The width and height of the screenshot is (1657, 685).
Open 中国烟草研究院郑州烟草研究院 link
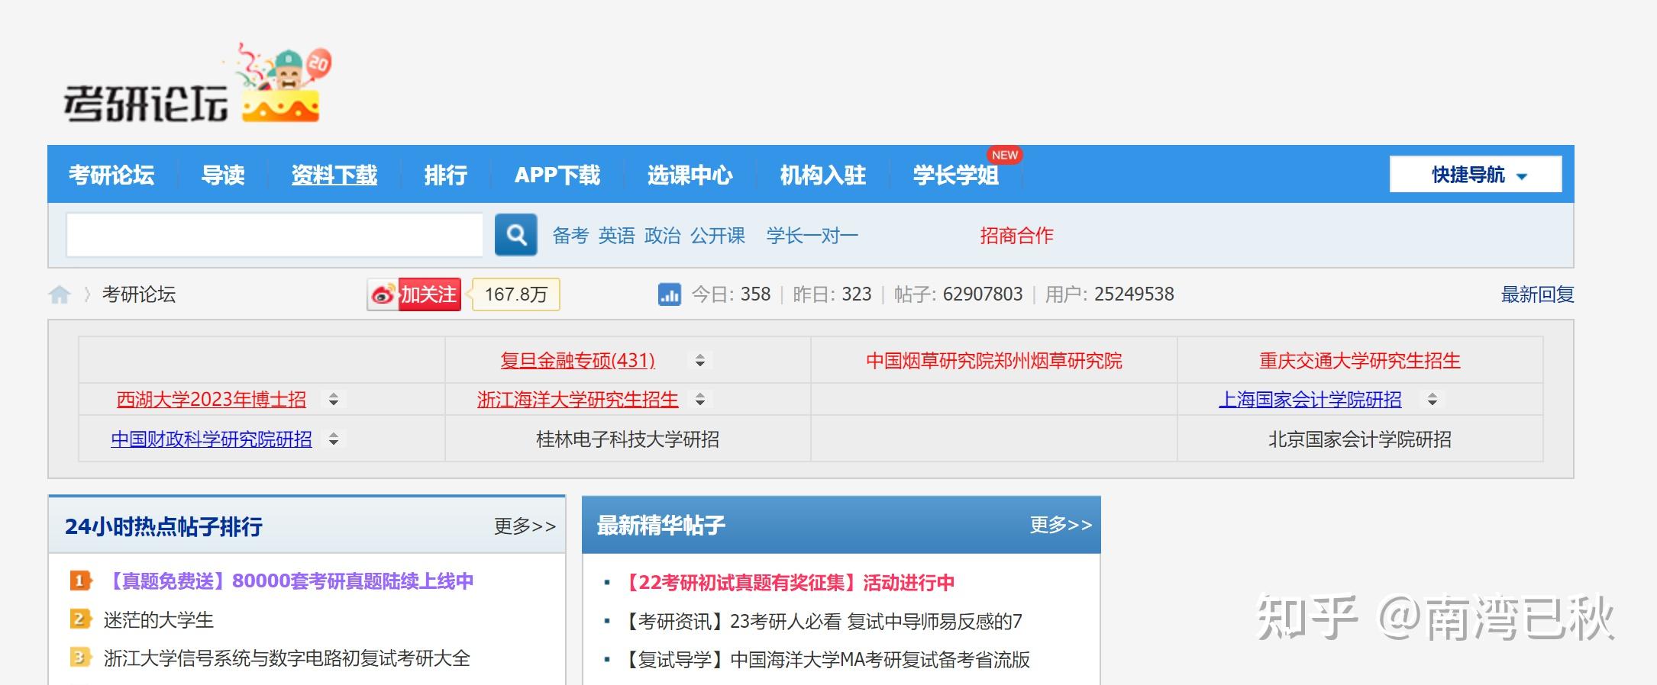tap(994, 360)
